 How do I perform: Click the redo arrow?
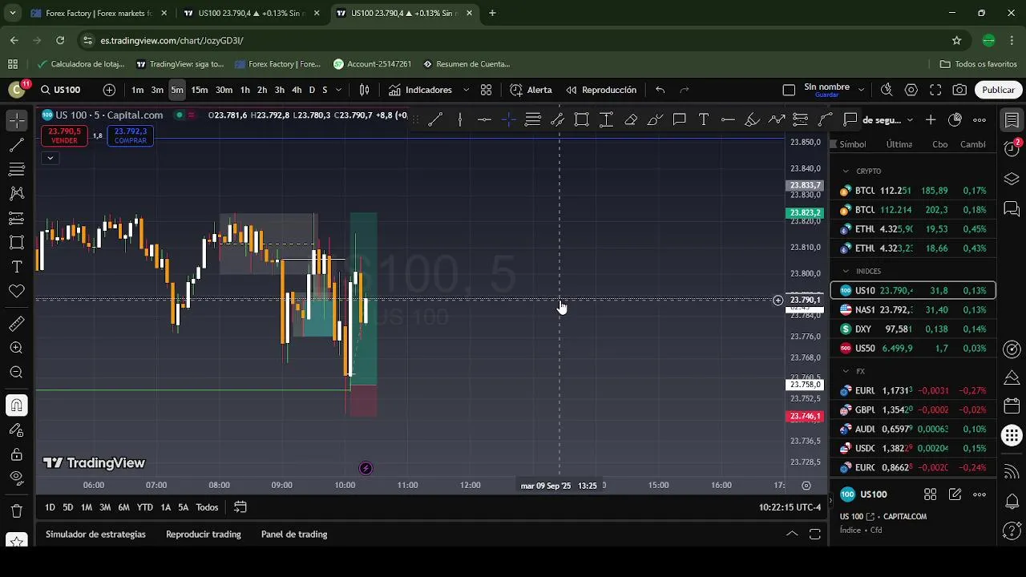(685, 90)
